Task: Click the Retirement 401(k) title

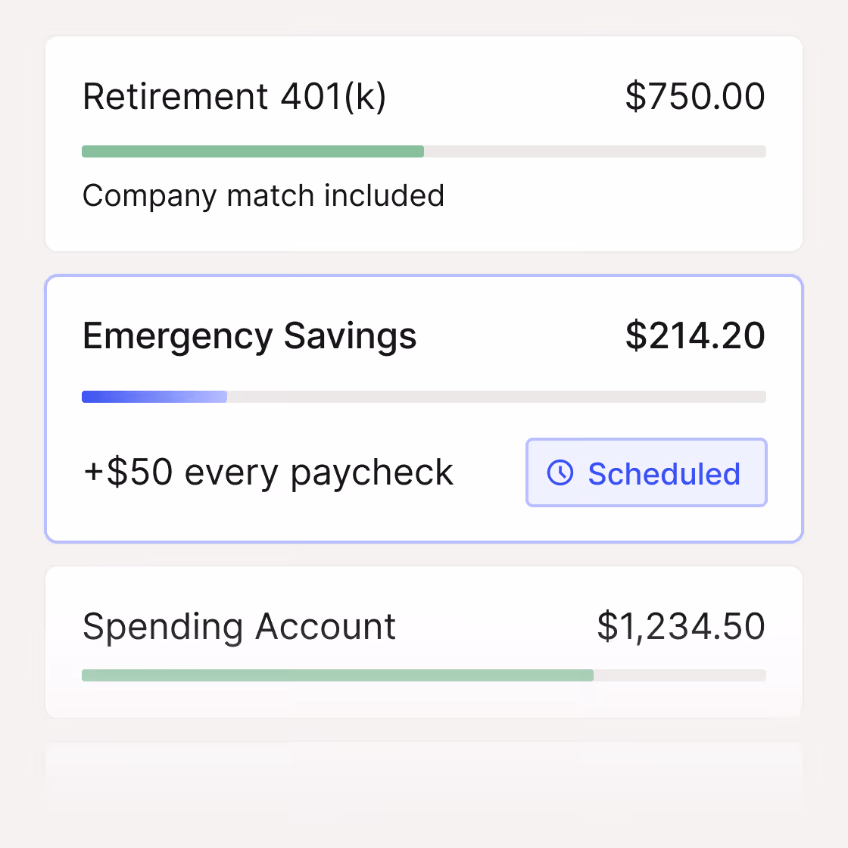Action: (235, 96)
